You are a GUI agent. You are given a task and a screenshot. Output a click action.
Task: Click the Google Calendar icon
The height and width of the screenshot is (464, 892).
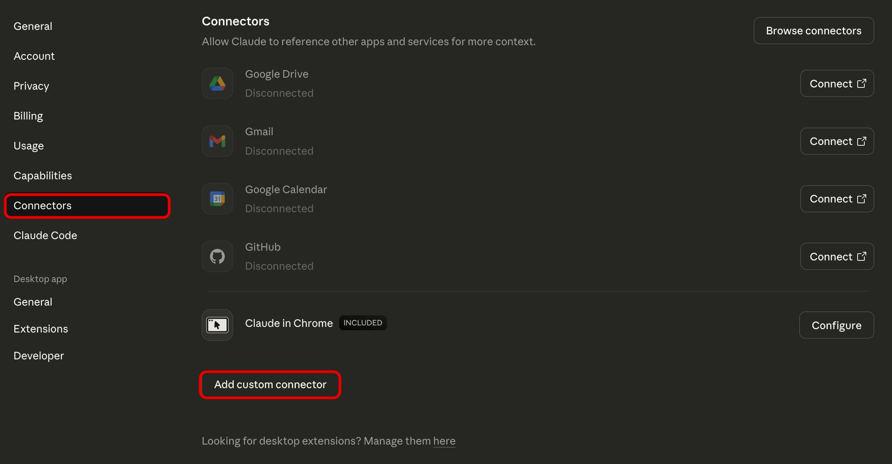[217, 199]
